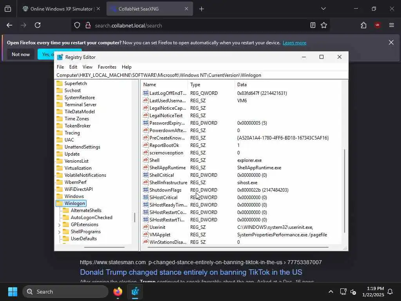Click the explorer.exe data cell
The height and width of the screenshot is (301, 401).
click(249, 160)
